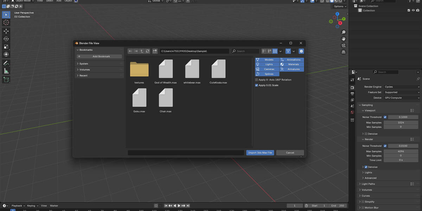Toggle the file browser options gear
422x211 pixels.
pos(301,51)
